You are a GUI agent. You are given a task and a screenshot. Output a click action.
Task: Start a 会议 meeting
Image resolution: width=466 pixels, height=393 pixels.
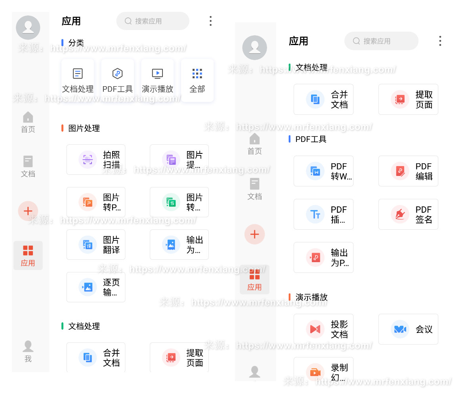coord(408,329)
